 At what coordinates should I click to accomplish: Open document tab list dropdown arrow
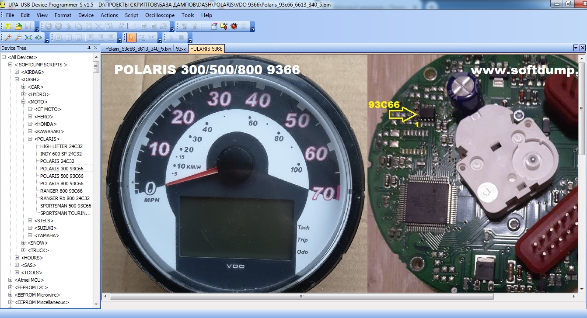[576, 48]
